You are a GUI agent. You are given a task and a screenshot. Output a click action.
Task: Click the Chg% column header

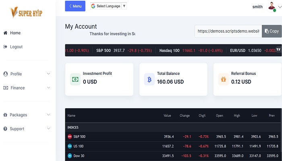[x=202, y=116]
